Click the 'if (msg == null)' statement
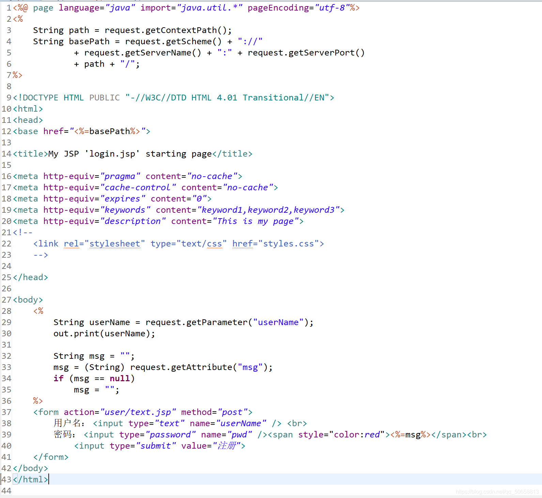Image resolution: width=542 pixels, height=498 pixels. tap(94, 379)
